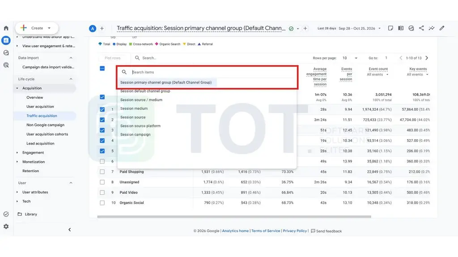Open the Reports icon in the sidebar

click(6, 40)
